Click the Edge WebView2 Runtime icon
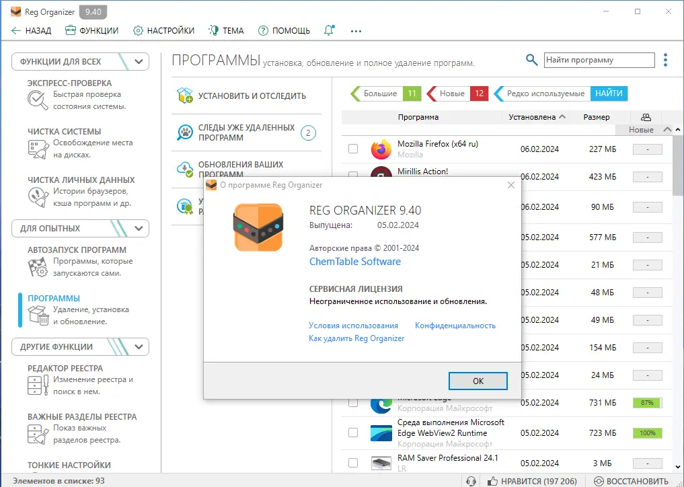 click(381, 433)
